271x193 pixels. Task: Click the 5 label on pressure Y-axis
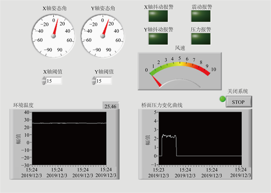(155, 112)
